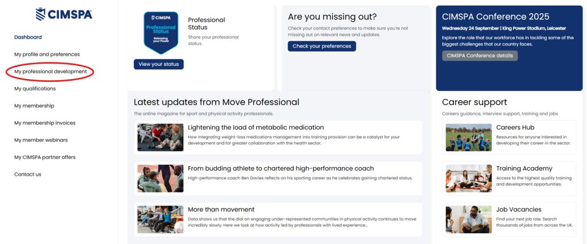This screenshot has height=244, width=587.
Task: Click the high-performance coach article image
Action: point(161,179)
